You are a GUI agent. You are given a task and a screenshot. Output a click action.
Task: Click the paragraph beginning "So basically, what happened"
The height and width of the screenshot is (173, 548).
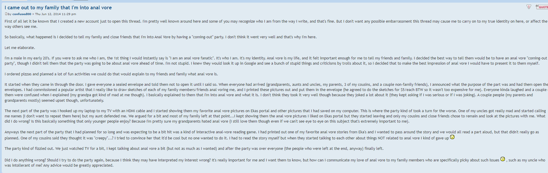tap(161, 37)
